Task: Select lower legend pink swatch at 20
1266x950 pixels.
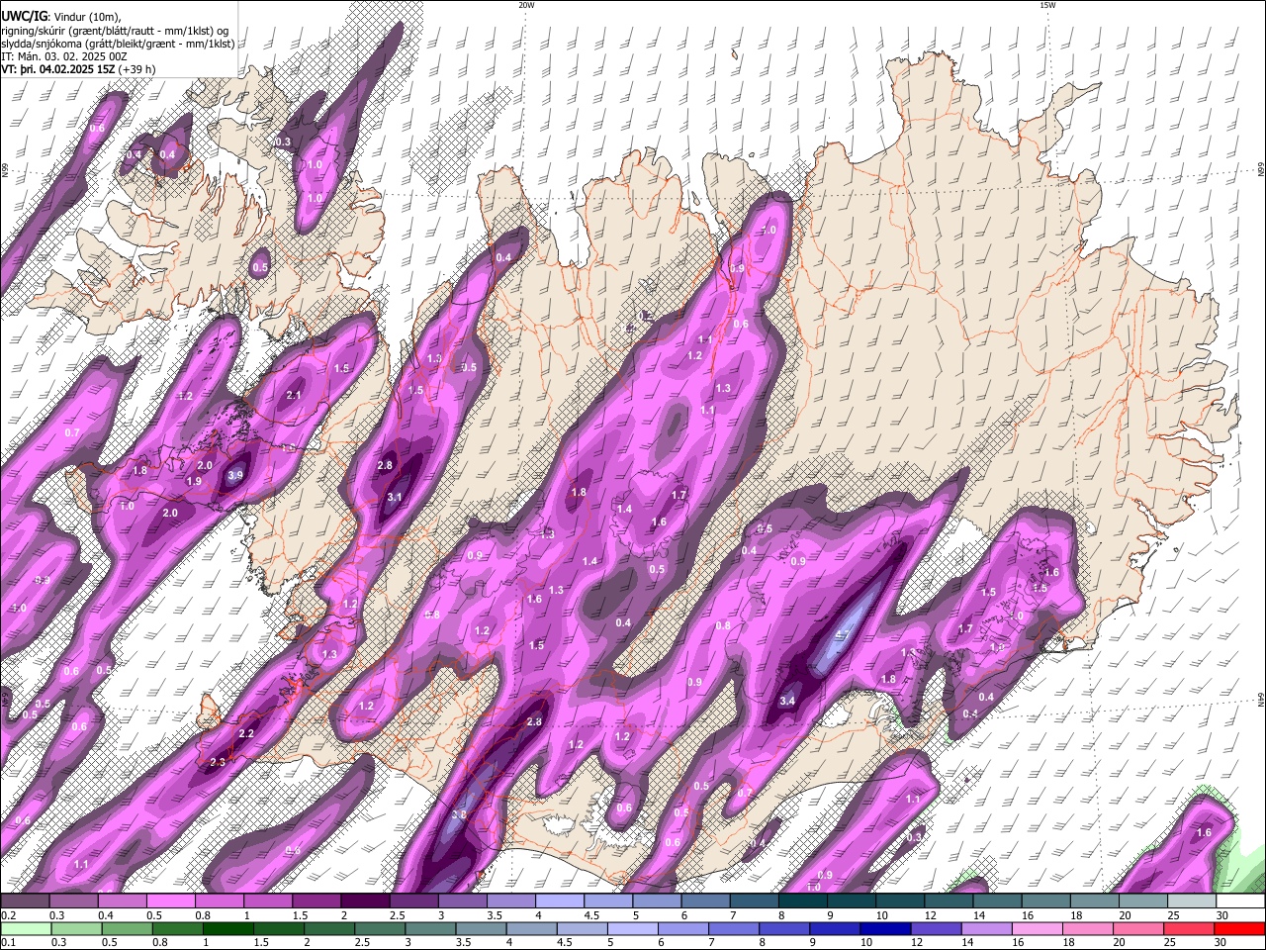Action: [1137, 928]
